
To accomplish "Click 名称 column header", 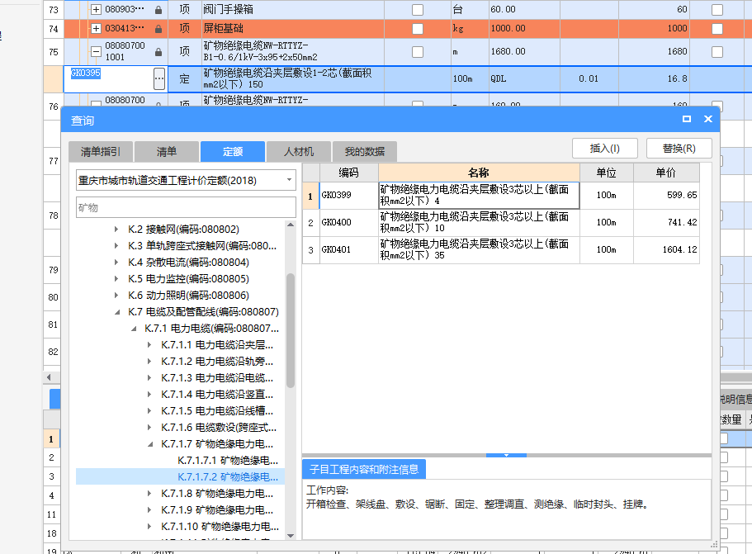I will (479, 173).
